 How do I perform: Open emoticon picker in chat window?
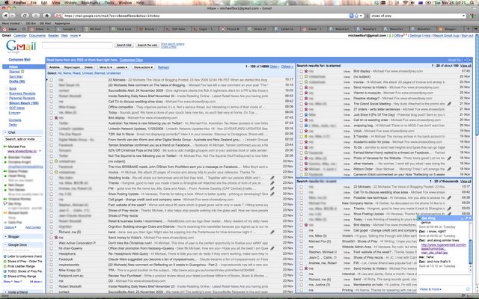(468, 289)
